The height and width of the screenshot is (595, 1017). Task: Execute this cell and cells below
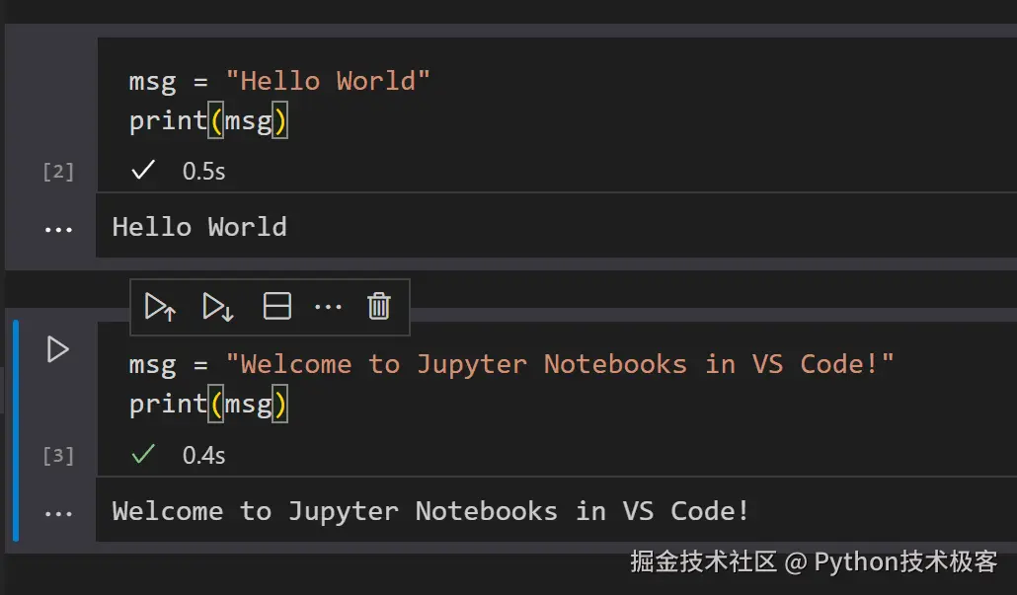click(218, 307)
